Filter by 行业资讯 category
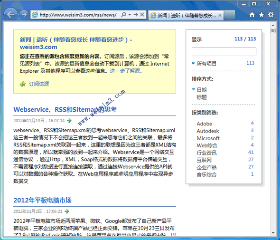Viewport: 280px width, 240px height. coord(206,153)
